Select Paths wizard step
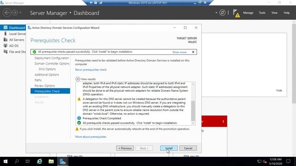 38,80
